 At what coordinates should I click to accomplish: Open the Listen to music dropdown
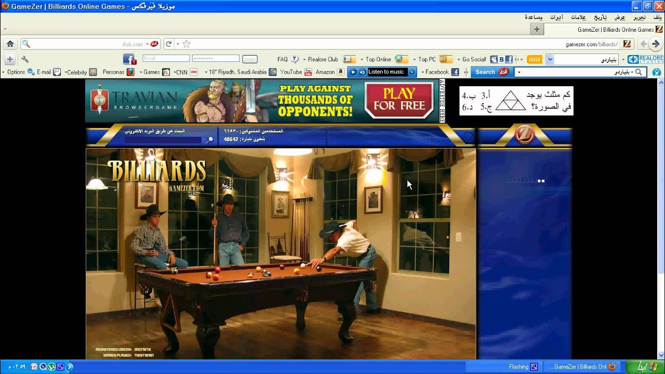413,72
